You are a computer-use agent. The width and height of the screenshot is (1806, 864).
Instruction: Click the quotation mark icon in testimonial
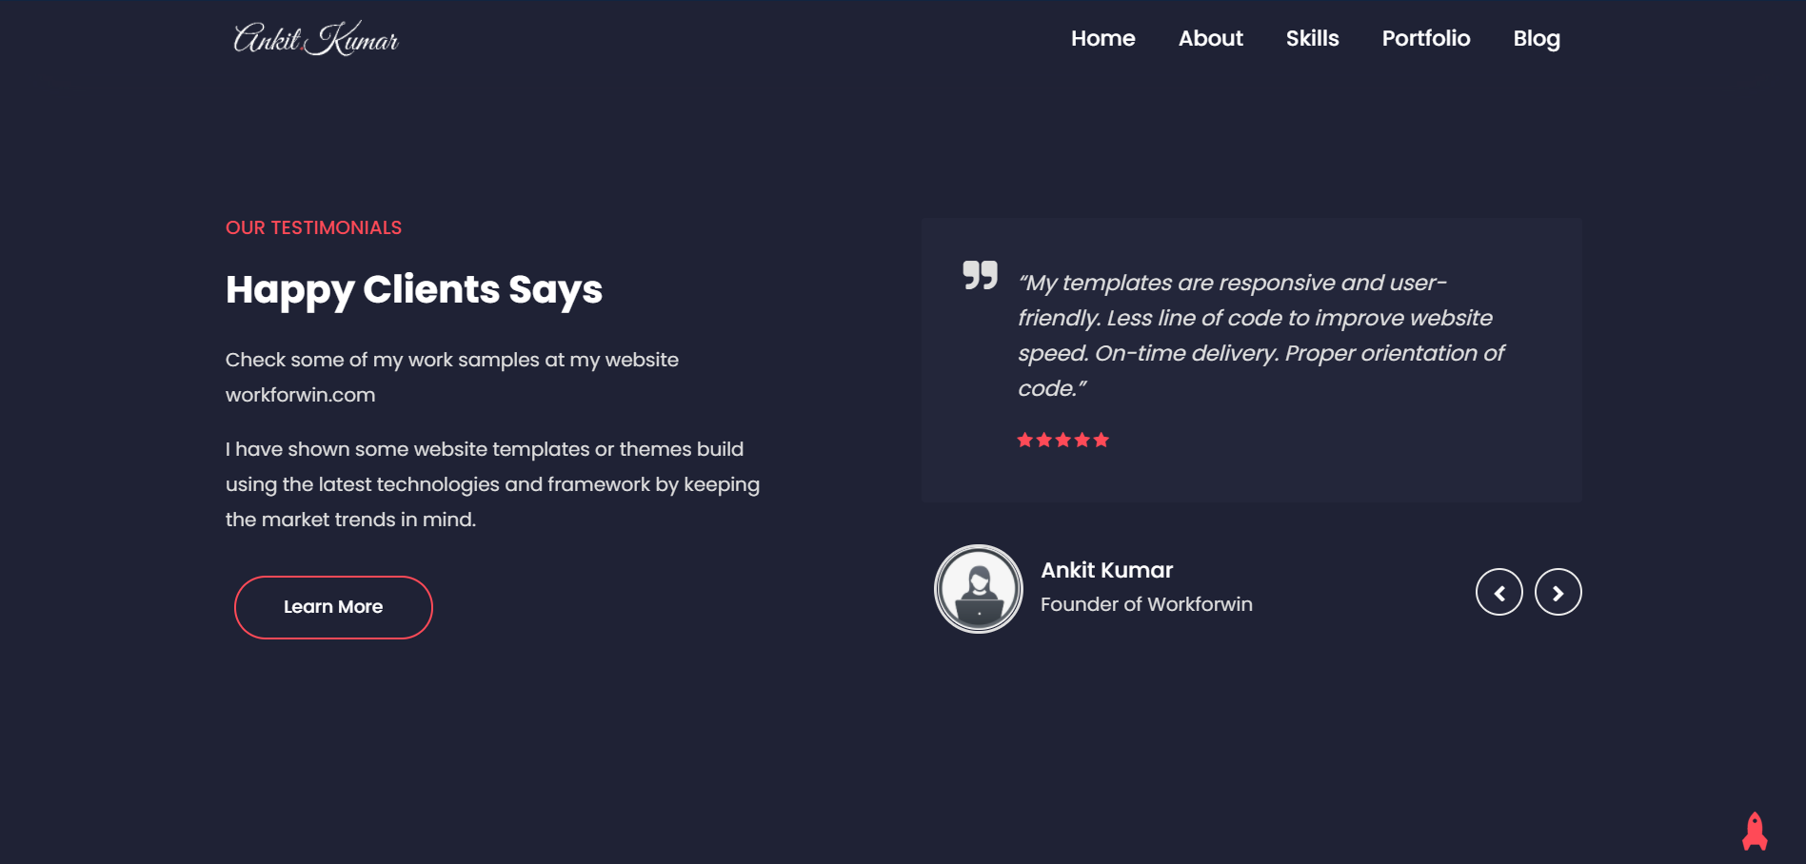[980, 275]
